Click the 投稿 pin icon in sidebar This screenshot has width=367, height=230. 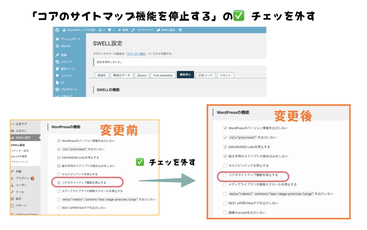pyautogui.click(x=57, y=55)
